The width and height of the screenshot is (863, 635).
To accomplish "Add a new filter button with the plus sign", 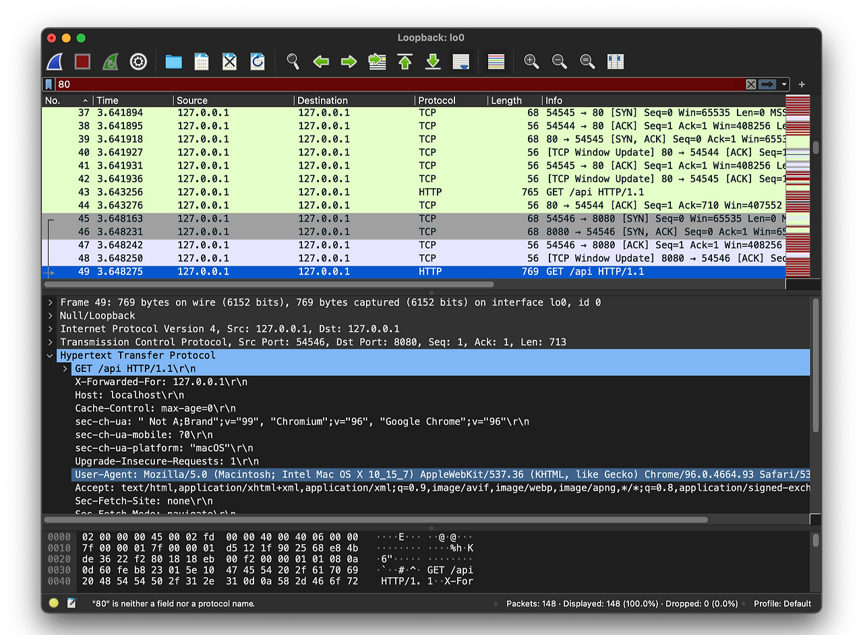I will (x=801, y=84).
